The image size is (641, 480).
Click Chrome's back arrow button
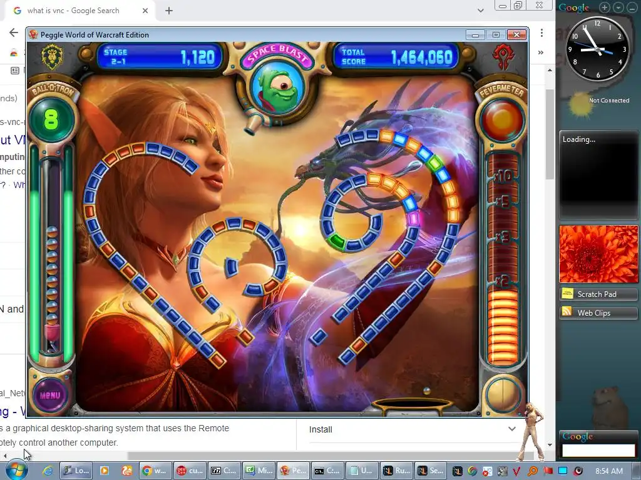click(14, 32)
